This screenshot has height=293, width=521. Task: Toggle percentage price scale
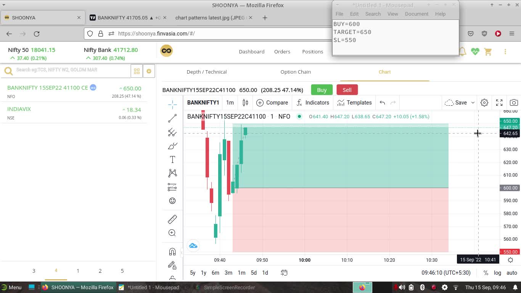click(486, 273)
